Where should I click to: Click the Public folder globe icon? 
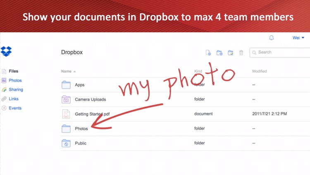[66, 143]
